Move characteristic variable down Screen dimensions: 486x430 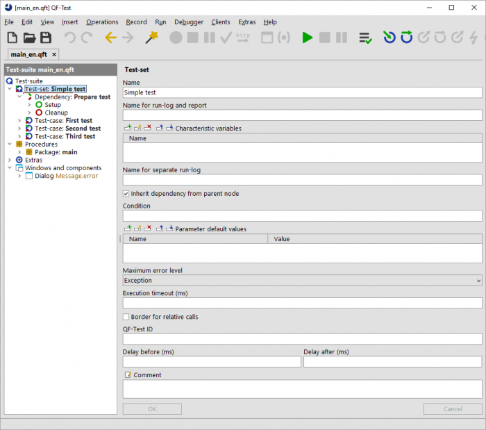pyautogui.click(x=169, y=128)
